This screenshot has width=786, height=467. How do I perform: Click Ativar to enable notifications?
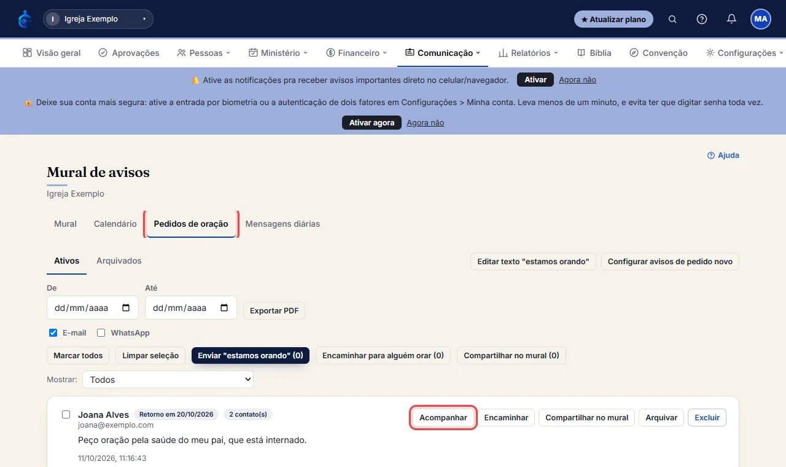[535, 80]
